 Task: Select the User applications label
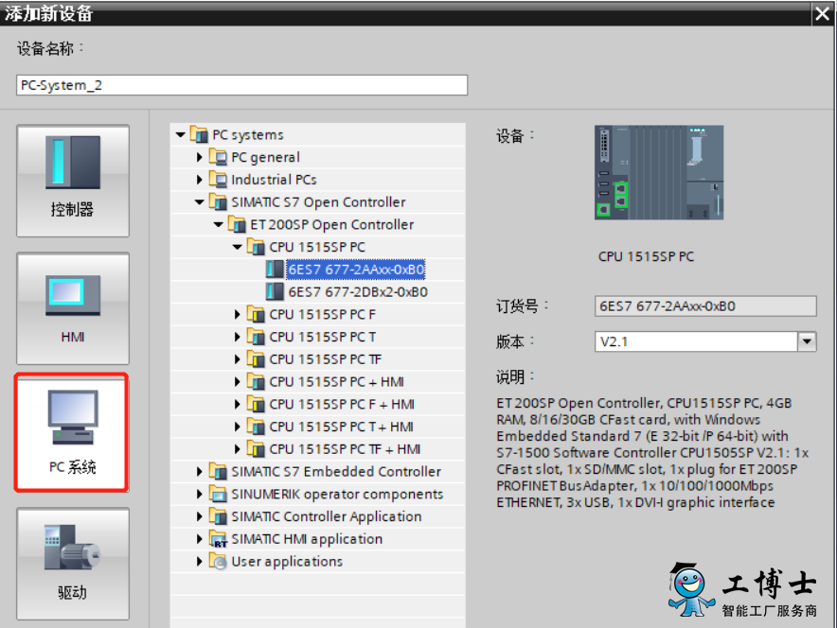pyautogui.click(x=287, y=562)
